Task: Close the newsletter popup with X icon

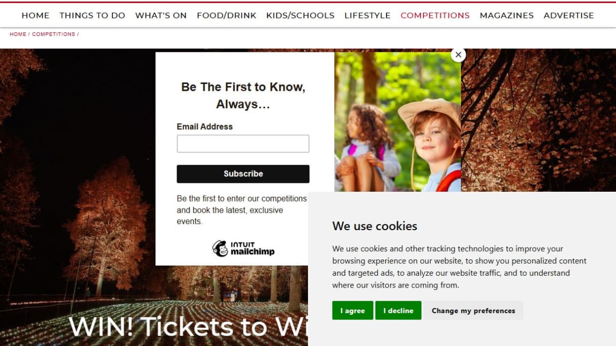Action: pyautogui.click(x=458, y=54)
